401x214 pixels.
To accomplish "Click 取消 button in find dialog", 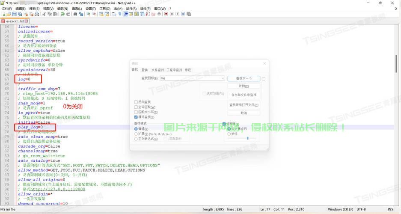I will [x=244, y=113].
